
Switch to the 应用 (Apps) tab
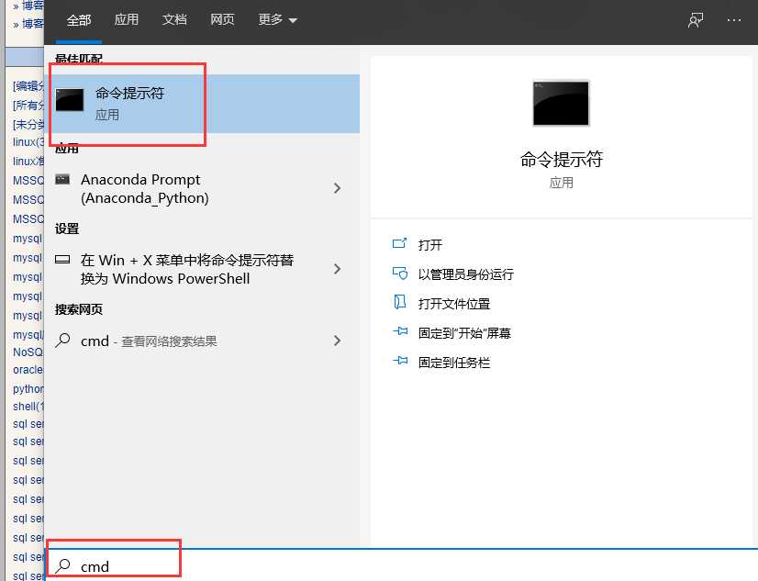tap(127, 19)
